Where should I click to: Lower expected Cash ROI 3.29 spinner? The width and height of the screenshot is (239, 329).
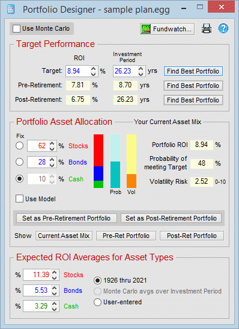coord(55,309)
